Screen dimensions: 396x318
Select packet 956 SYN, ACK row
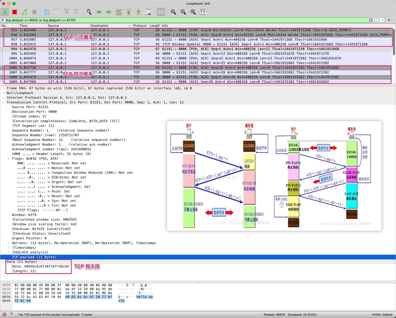pos(196,35)
